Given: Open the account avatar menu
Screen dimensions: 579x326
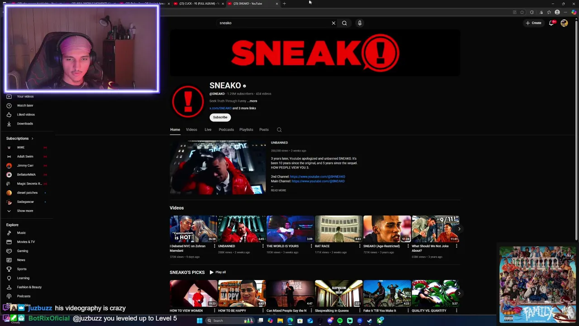Looking at the screenshot, I should pos(564,23).
